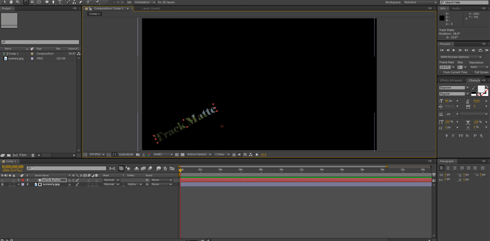The image size is (490, 241).
Task: Open Brainstorm from the timeline panel
Action: coord(158,169)
